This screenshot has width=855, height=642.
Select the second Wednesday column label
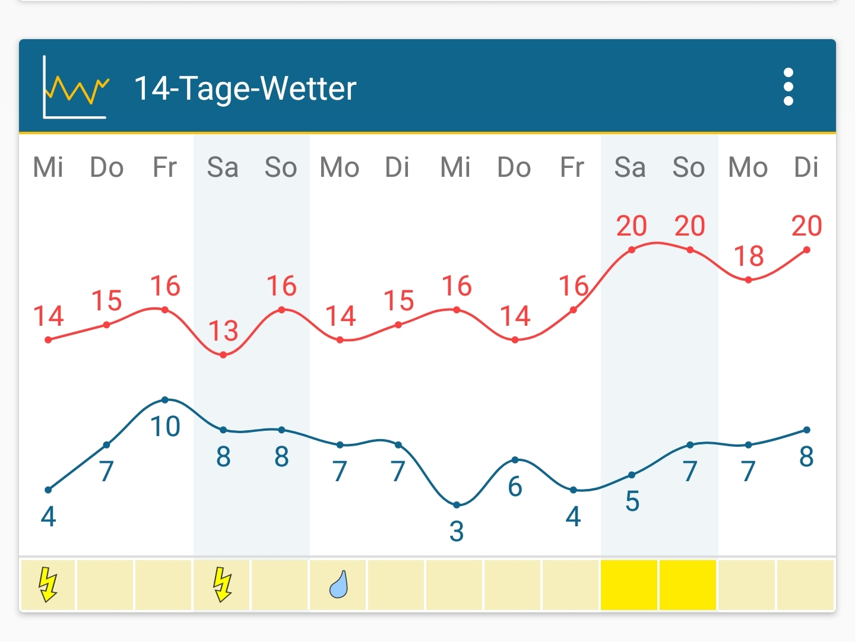(455, 167)
